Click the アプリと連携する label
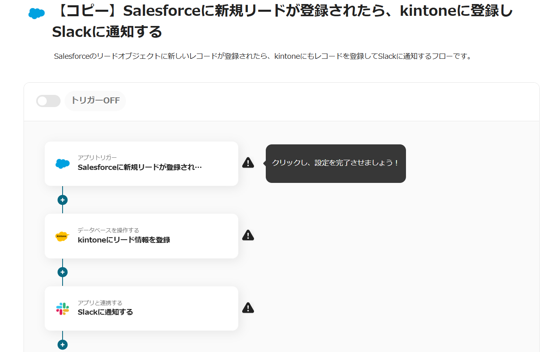The width and height of the screenshot is (560, 352). (100, 303)
